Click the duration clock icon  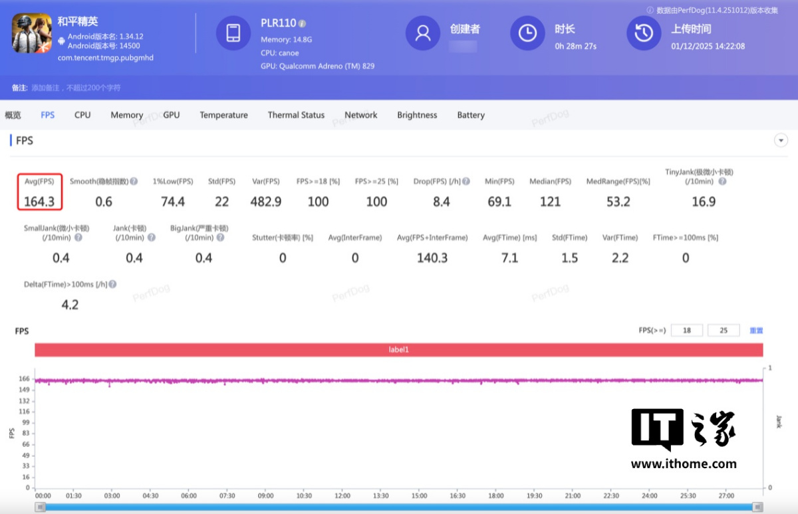click(527, 33)
